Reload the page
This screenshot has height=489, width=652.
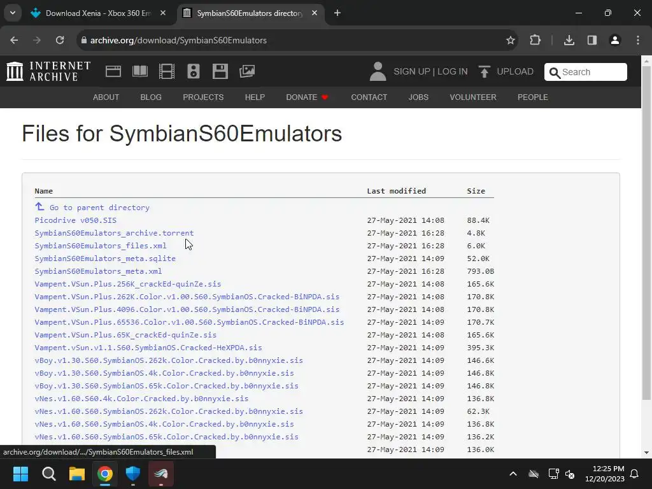point(60,40)
